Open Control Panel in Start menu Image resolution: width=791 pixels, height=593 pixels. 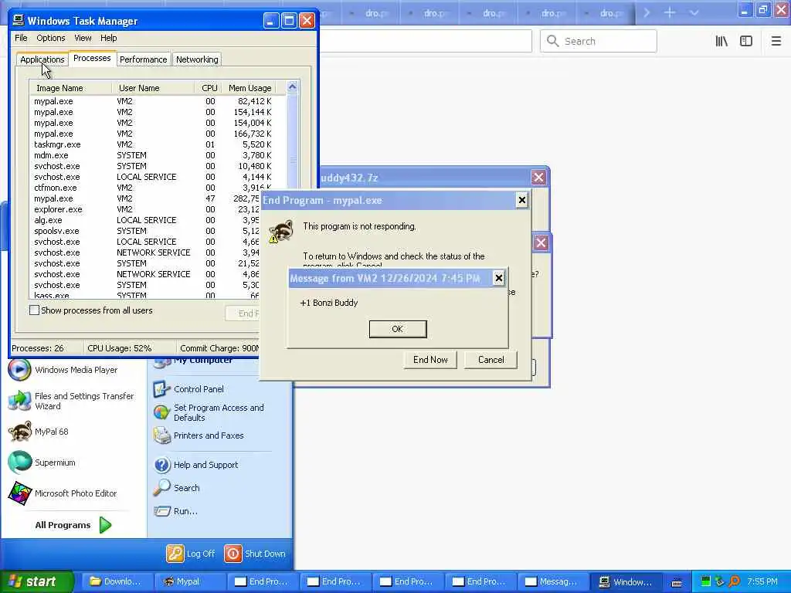(188, 389)
